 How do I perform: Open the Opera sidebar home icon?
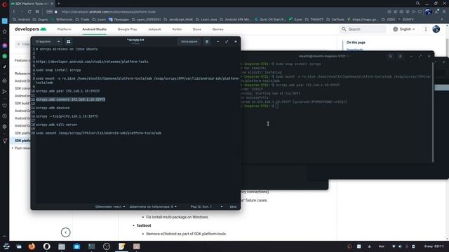click(5, 31)
